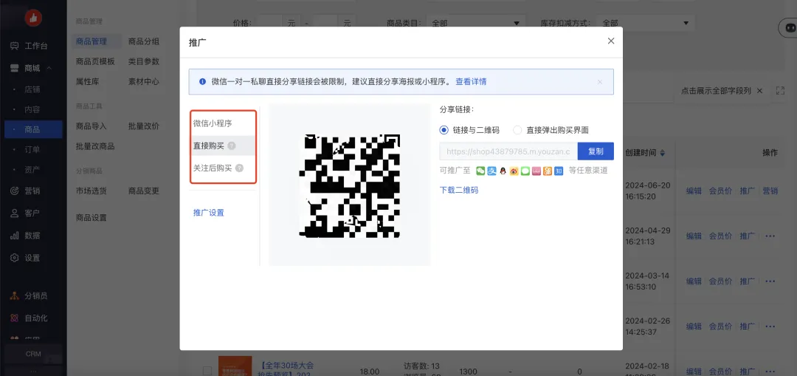Screen dimensions: 797x376
Task: Click the Alipay share channel icon
Action: (491, 171)
